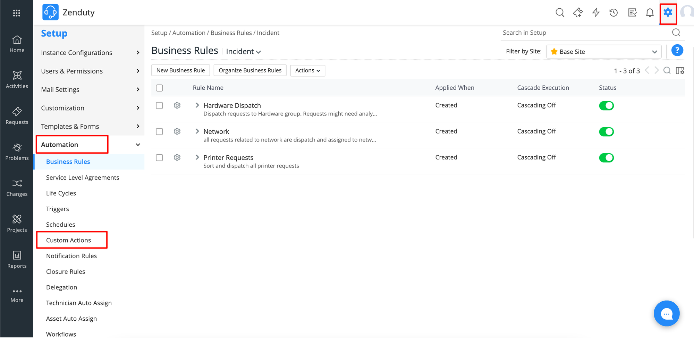The width and height of the screenshot is (694, 338).
Task: Open Notification Rules
Action: pyautogui.click(x=71, y=256)
